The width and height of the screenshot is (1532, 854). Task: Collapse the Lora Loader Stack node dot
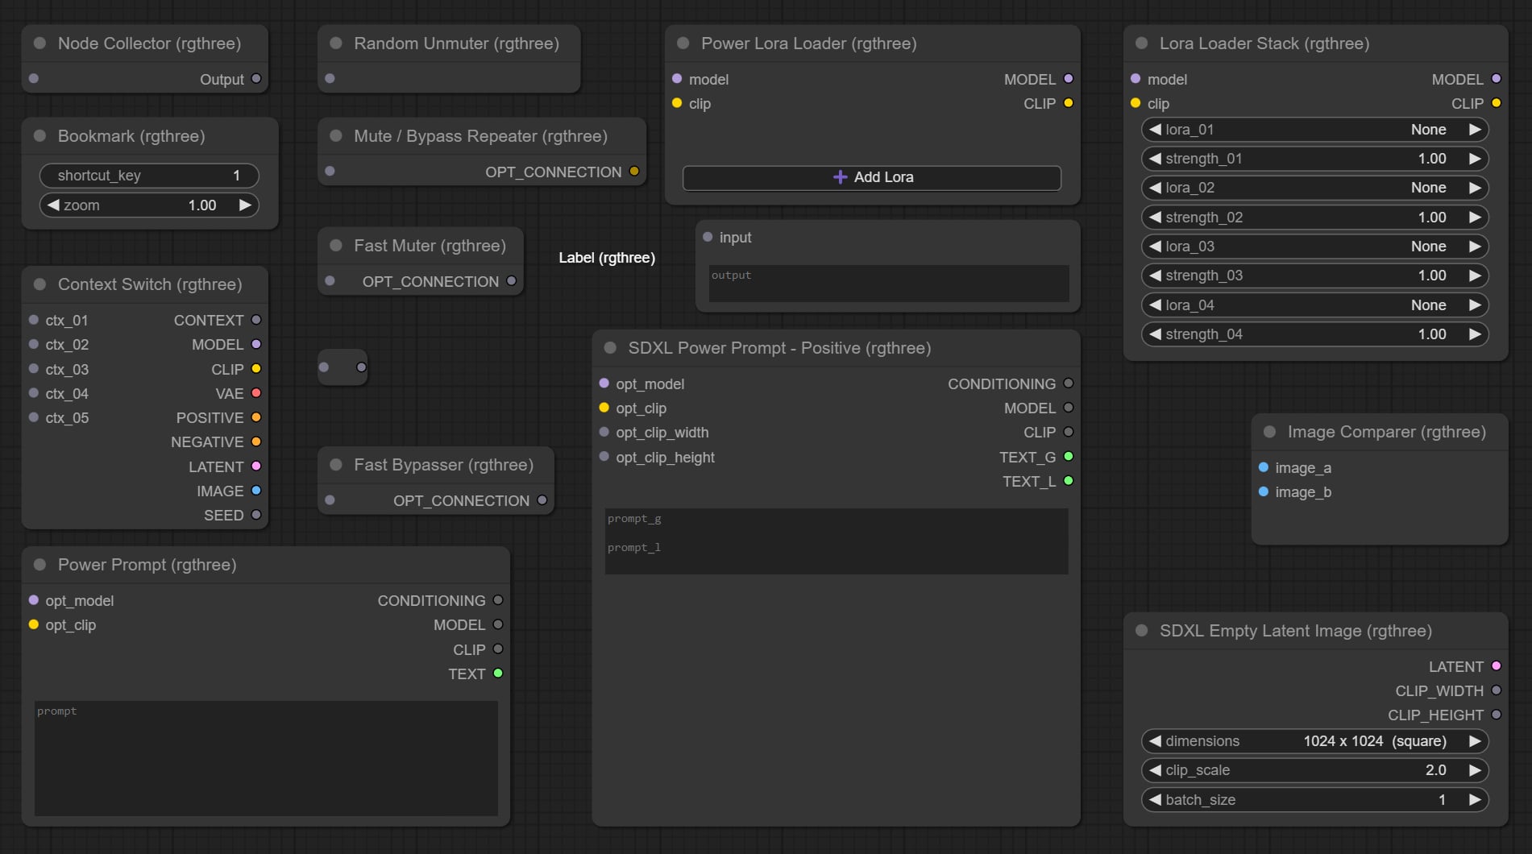[x=1141, y=44]
